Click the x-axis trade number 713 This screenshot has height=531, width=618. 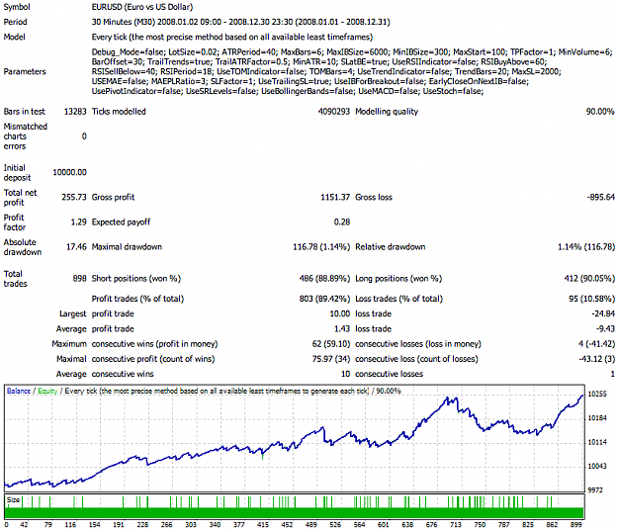(456, 525)
